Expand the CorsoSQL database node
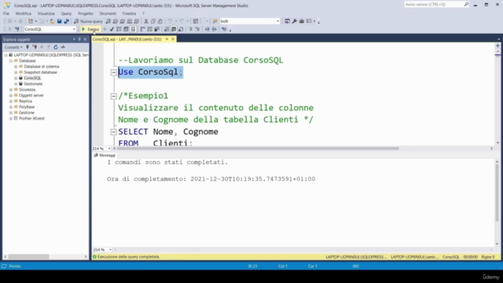This screenshot has width=503, height=283. coord(16,78)
